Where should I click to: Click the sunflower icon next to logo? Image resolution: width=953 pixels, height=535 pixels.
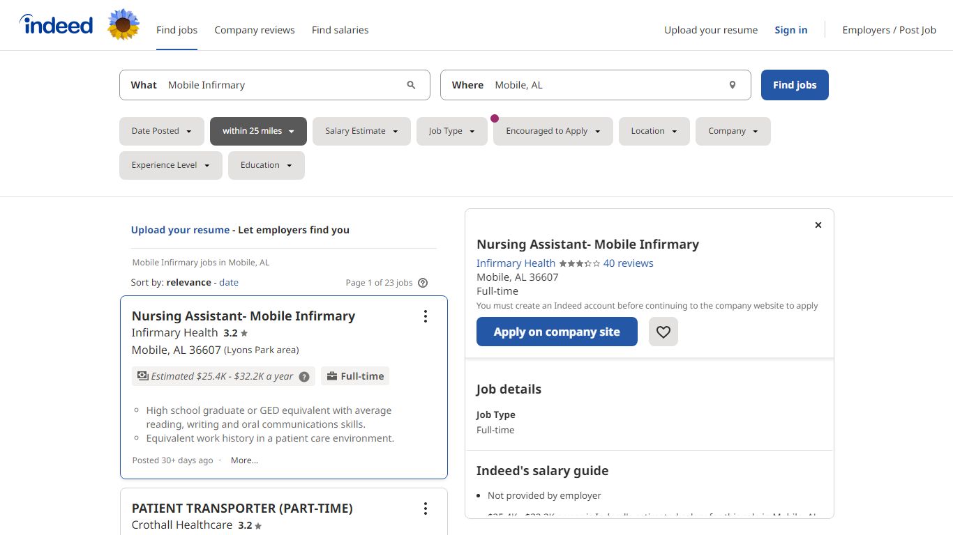[x=123, y=24]
